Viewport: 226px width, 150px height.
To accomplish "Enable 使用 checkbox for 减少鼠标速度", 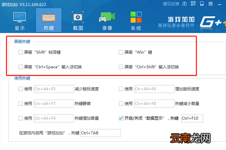I will [x=21, y=89].
